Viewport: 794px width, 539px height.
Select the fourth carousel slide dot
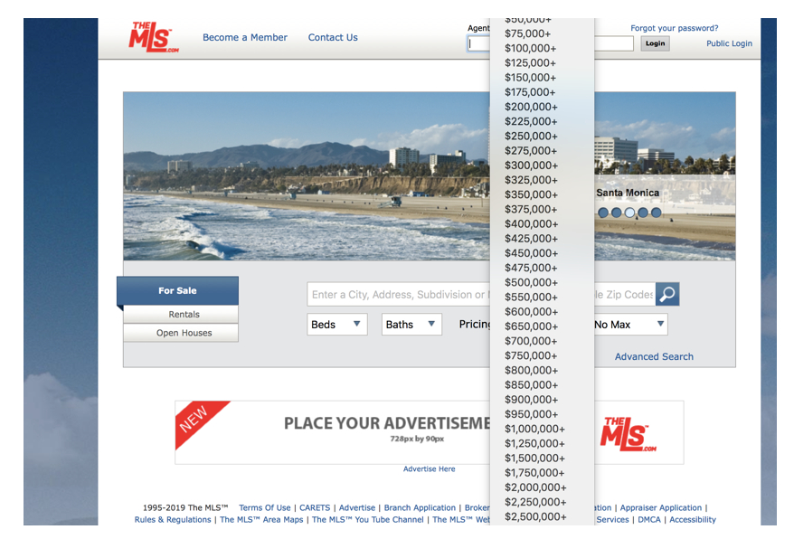(643, 213)
